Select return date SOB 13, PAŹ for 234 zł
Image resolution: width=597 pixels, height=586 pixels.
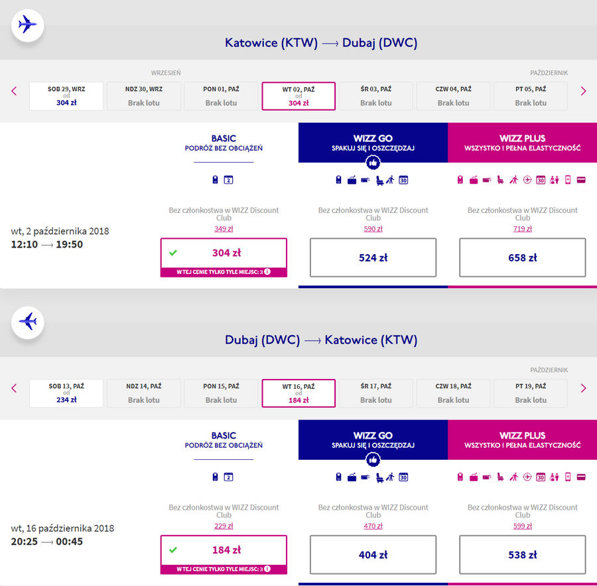tap(66, 393)
